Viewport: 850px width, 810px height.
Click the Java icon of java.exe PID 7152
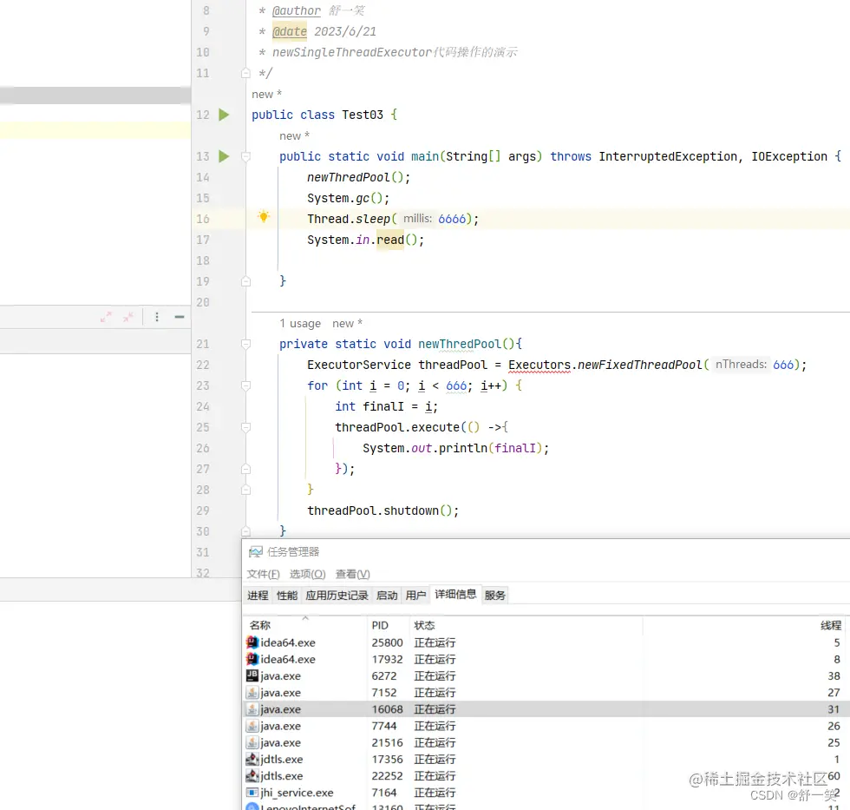click(x=252, y=692)
